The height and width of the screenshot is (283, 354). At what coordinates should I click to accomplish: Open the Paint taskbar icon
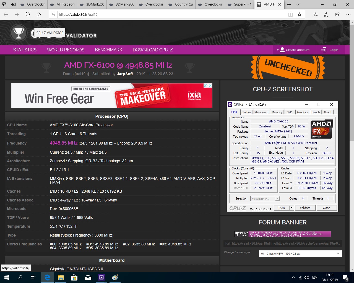(x=115, y=277)
